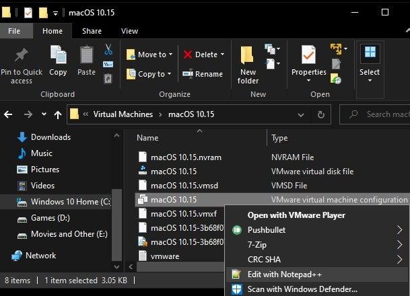Click Pin to Quick access icon
This screenshot has height=296, width=410.
click(x=22, y=54)
